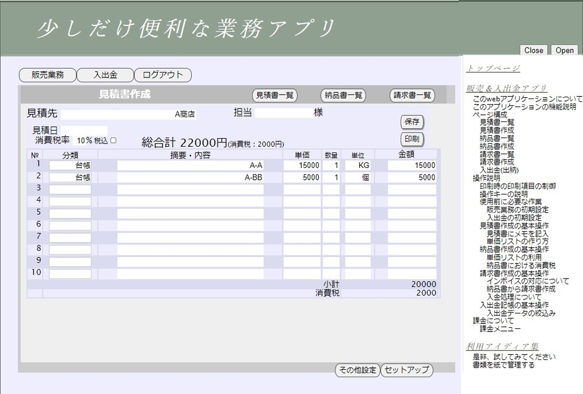This screenshot has width=583, height=394.
Task: Click row 1 単価 field showing 15000
Action: coord(302,165)
